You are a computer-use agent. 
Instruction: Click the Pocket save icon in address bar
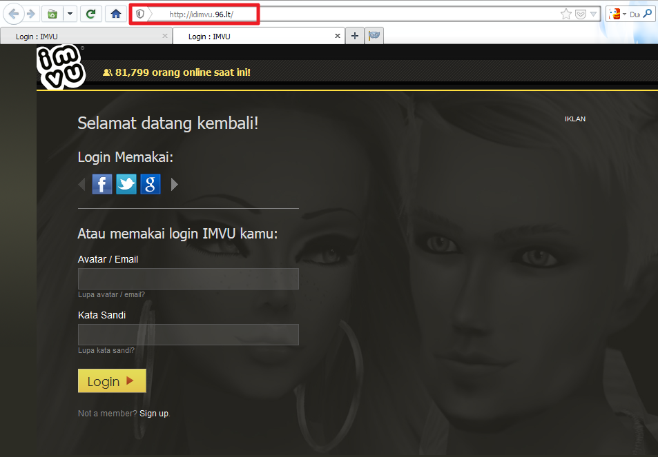tap(581, 14)
